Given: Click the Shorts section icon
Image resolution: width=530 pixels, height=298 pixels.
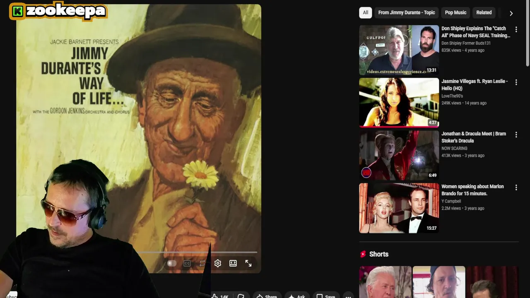Looking at the screenshot, I should pos(363,254).
